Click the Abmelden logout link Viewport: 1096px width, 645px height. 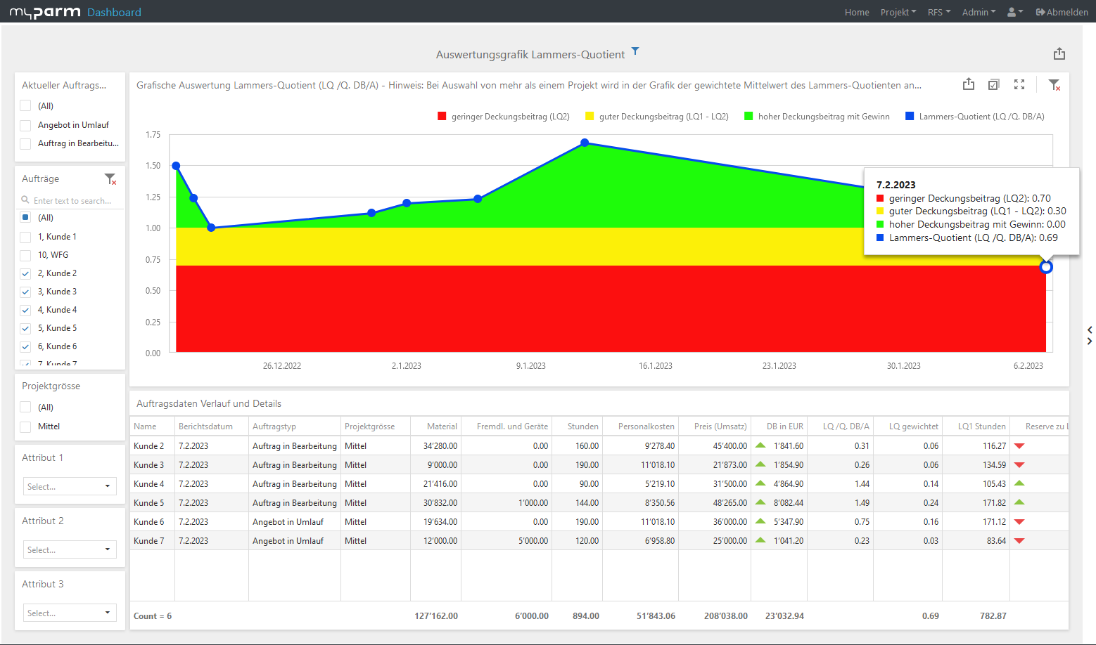pyautogui.click(x=1062, y=12)
